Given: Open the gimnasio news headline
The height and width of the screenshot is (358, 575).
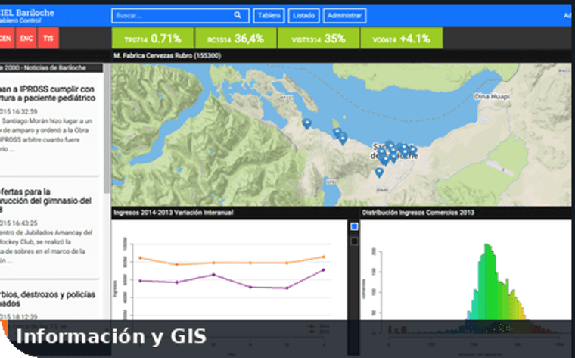Looking at the screenshot, I should click(x=46, y=201).
